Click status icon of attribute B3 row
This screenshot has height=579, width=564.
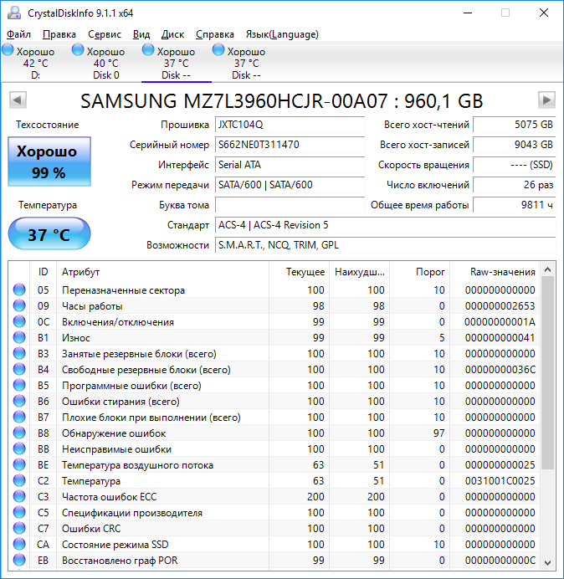[19, 353]
